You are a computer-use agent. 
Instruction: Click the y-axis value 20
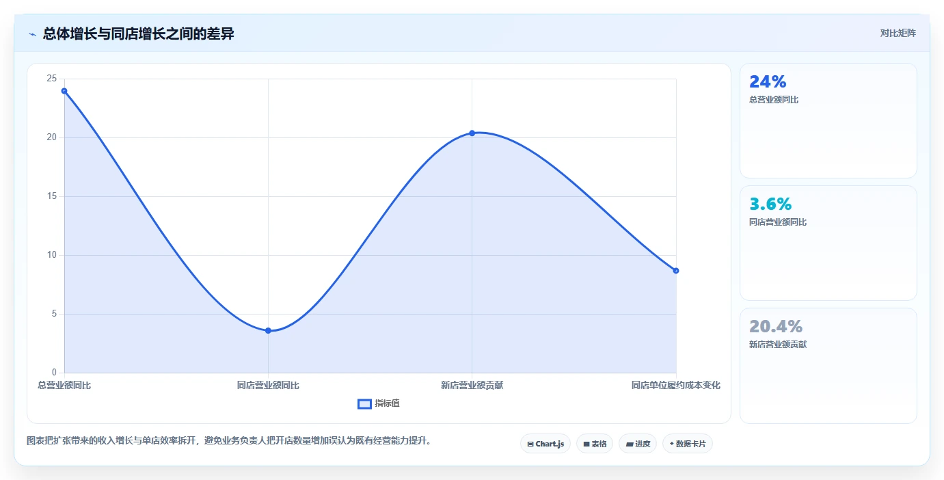(51, 137)
